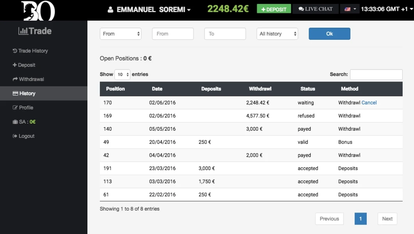Go to the Next page of entries
The image size is (414, 234).
point(387,219)
